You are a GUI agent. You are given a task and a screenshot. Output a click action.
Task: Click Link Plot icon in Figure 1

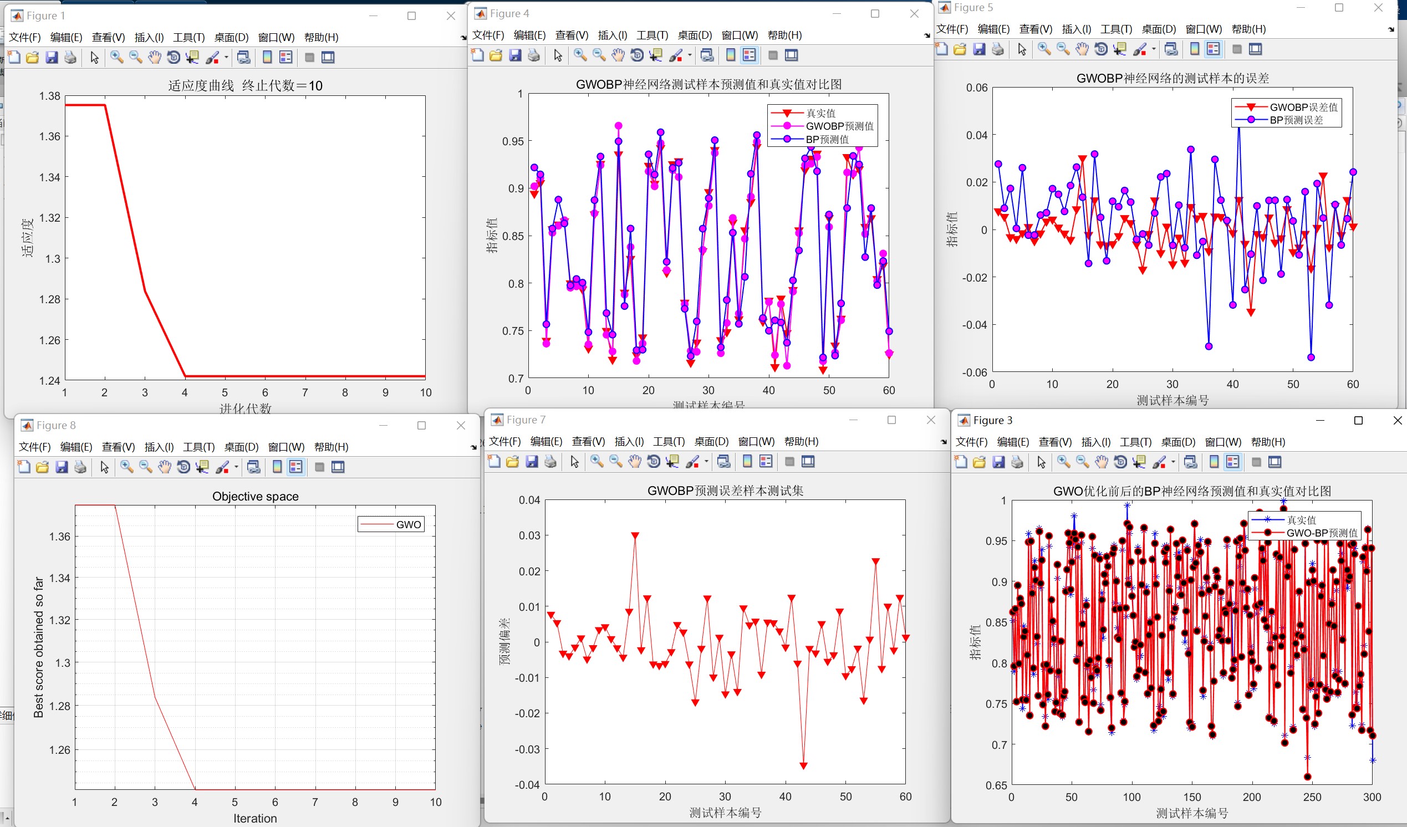(243, 57)
